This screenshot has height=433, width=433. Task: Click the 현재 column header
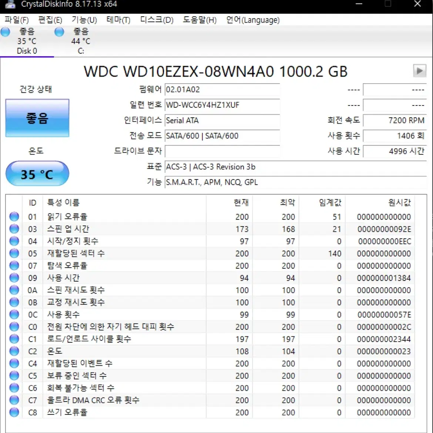[229, 202]
